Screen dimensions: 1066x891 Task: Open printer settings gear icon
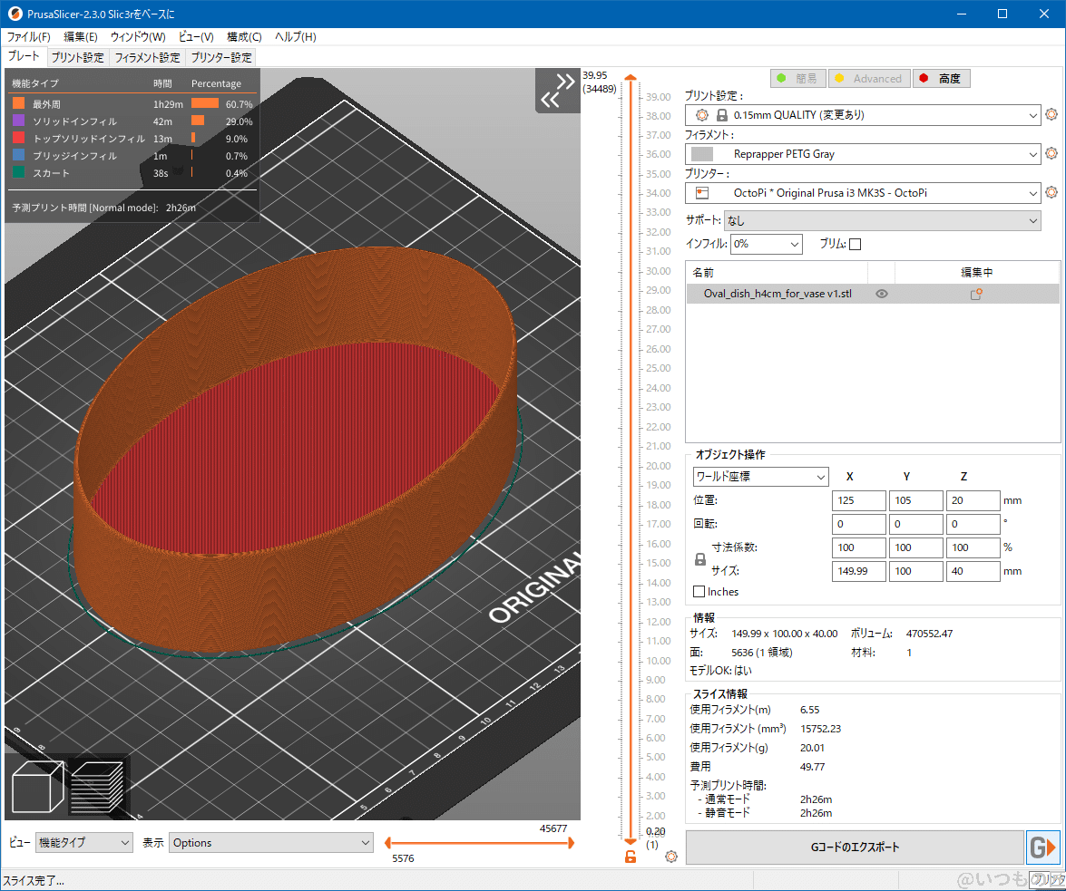click(x=1052, y=192)
